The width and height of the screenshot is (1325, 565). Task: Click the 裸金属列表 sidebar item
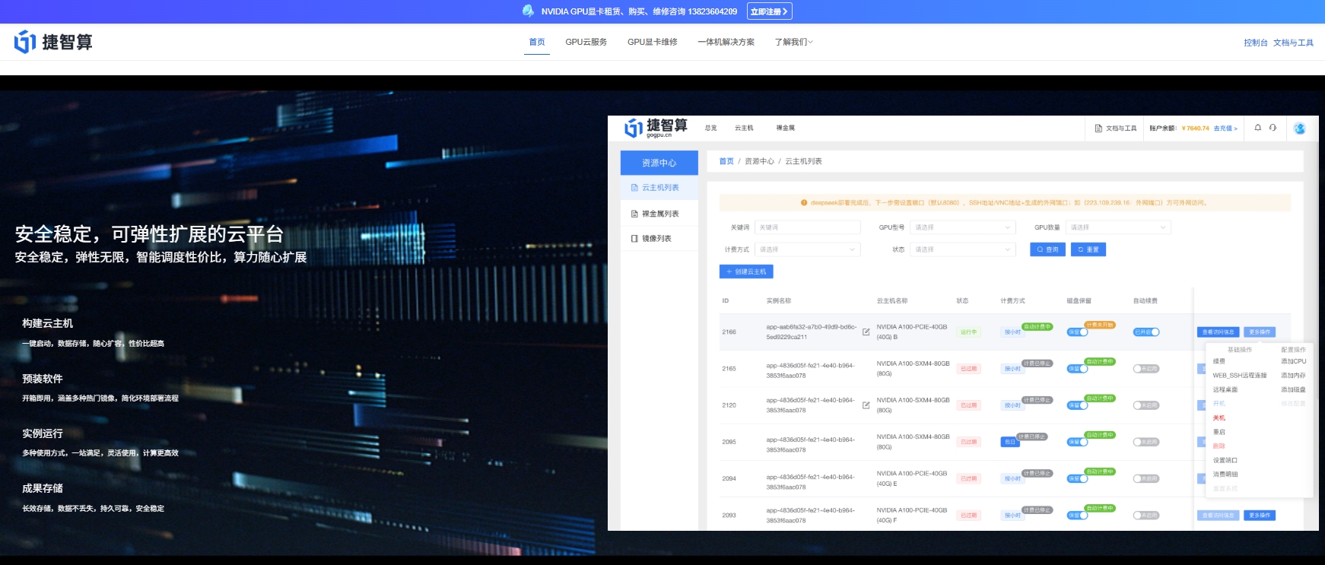[659, 214]
